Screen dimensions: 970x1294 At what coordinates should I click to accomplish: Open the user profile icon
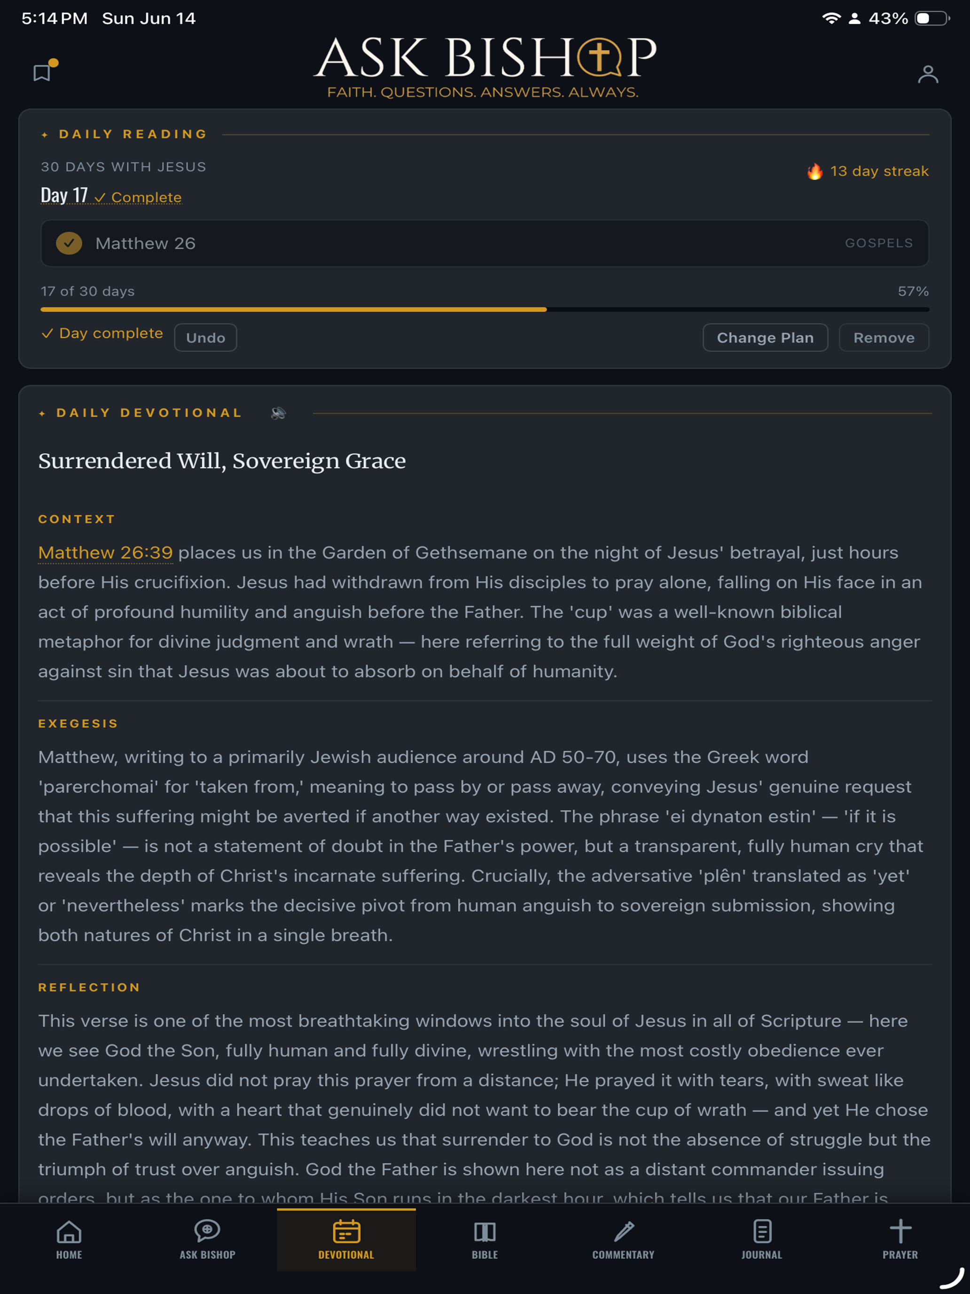pyautogui.click(x=928, y=74)
